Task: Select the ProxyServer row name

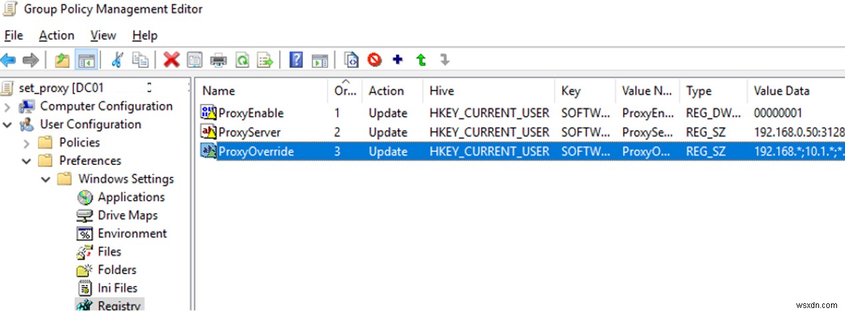Action: (x=249, y=132)
